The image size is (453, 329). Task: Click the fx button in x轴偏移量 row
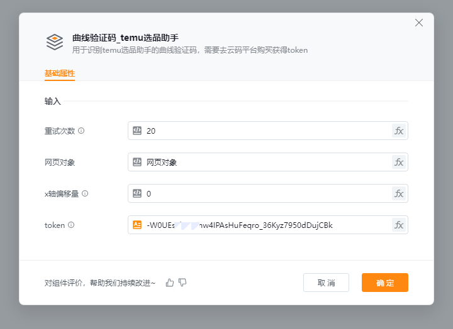click(399, 193)
